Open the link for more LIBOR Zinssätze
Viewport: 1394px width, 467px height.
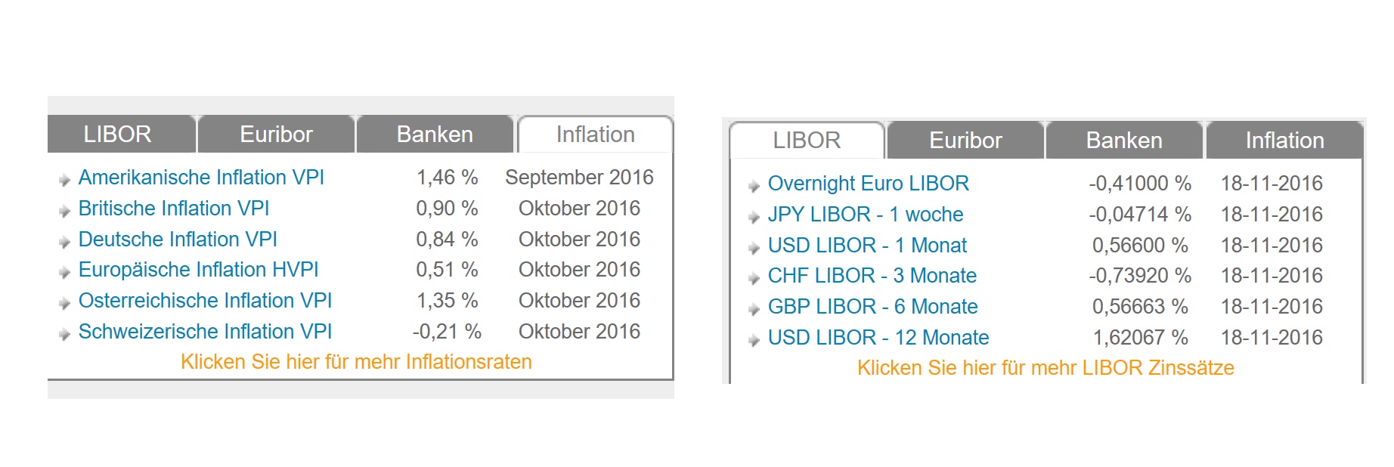[x=1046, y=369]
